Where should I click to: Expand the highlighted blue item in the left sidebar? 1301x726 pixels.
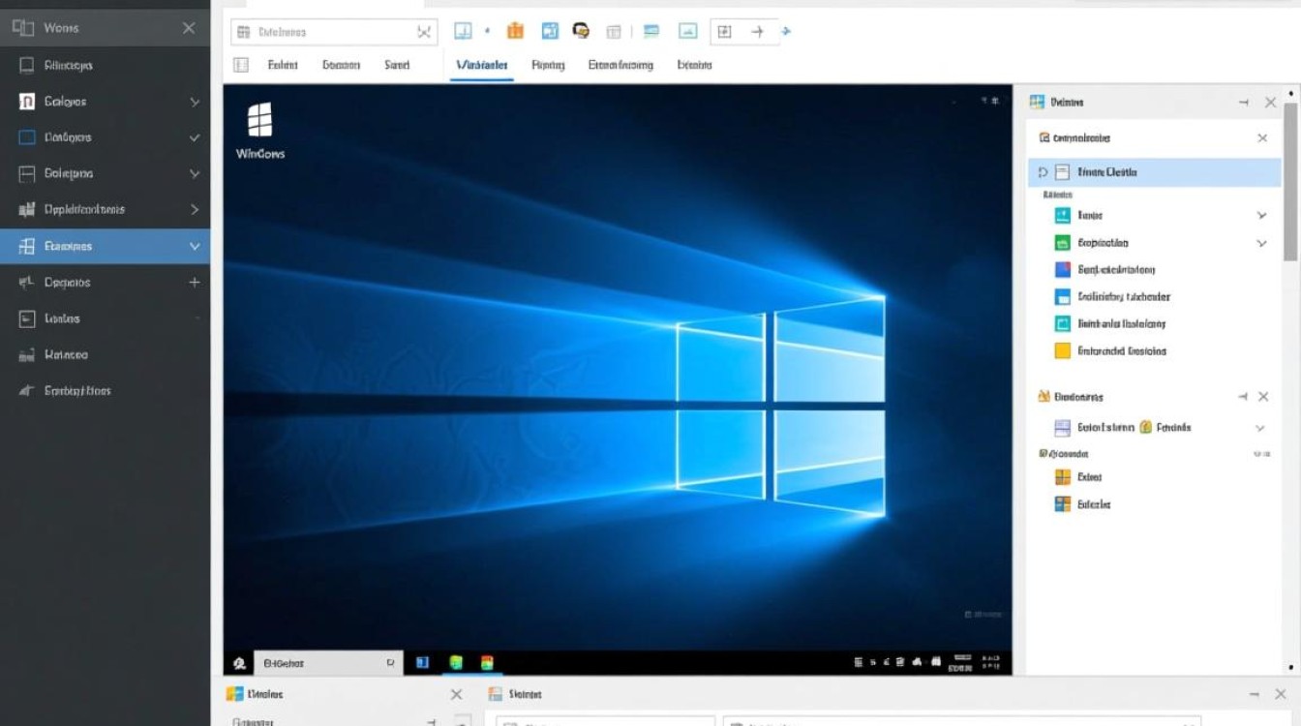pyautogui.click(x=195, y=247)
